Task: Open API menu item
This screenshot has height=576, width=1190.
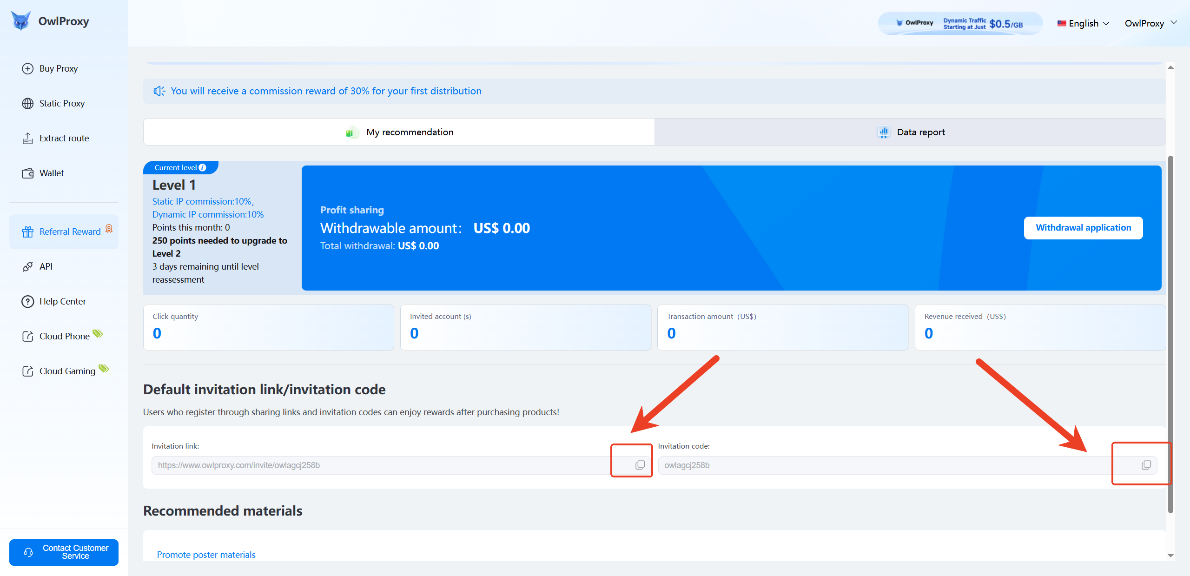Action: click(x=64, y=267)
